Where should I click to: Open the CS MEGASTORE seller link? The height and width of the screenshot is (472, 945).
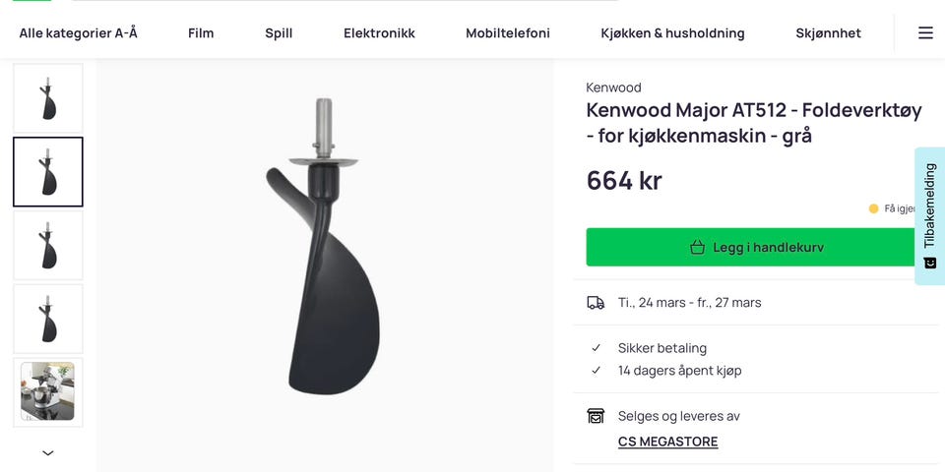click(x=667, y=442)
